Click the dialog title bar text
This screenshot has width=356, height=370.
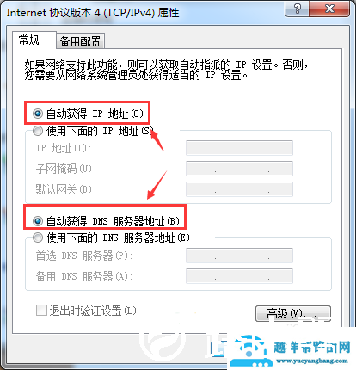point(93,13)
